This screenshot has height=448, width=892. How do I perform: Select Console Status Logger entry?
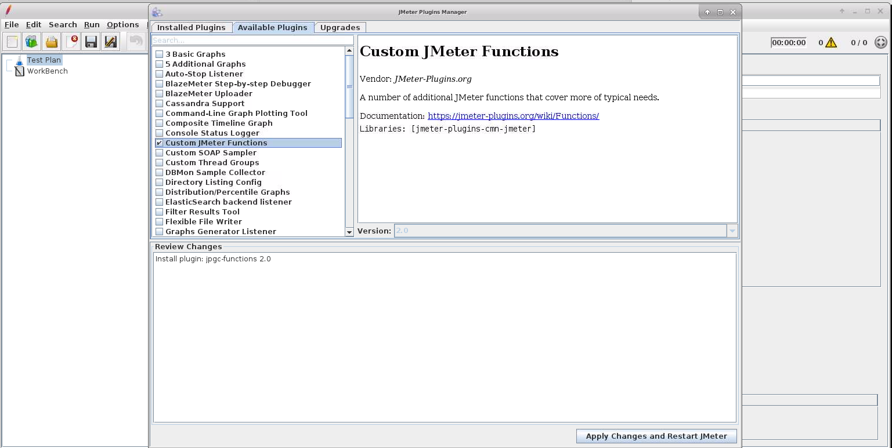[x=212, y=133]
